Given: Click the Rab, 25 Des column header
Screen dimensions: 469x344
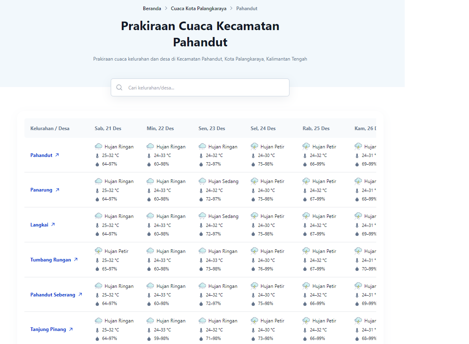Looking at the screenshot, I should point(316,128).
